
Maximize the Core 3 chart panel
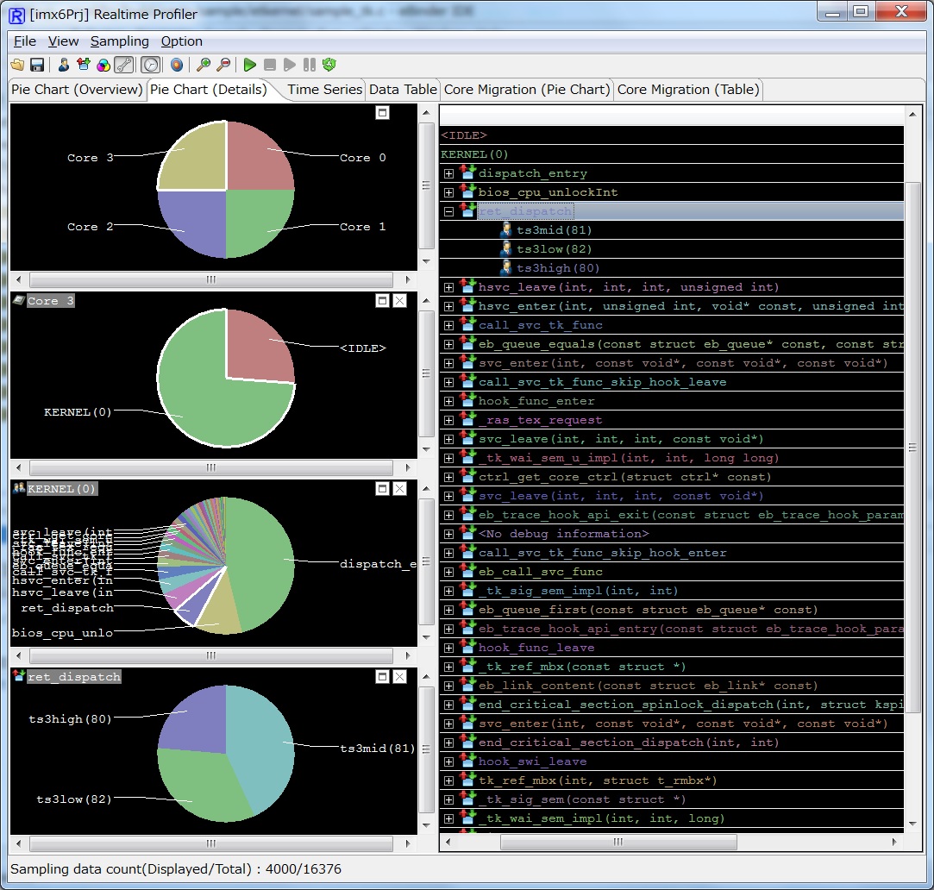[x=382, y=301]
